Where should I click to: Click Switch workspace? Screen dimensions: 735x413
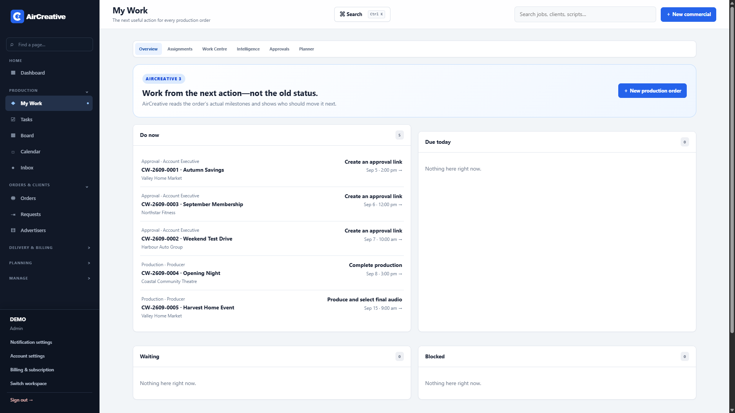[x=28, y=384]
